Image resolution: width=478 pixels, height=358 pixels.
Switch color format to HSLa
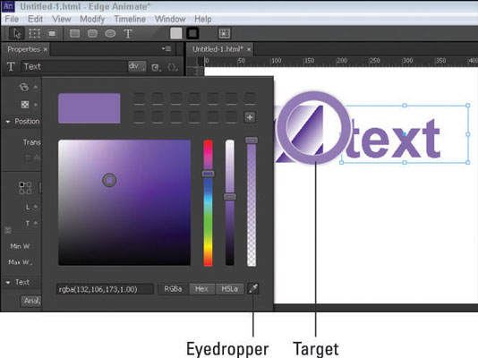point(229,289)
